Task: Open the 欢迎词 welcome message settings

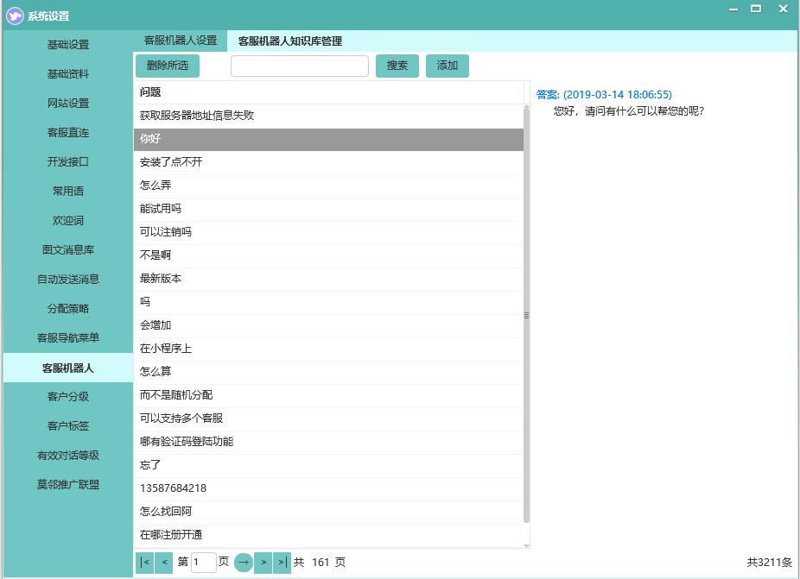Action: pos(69,220)
